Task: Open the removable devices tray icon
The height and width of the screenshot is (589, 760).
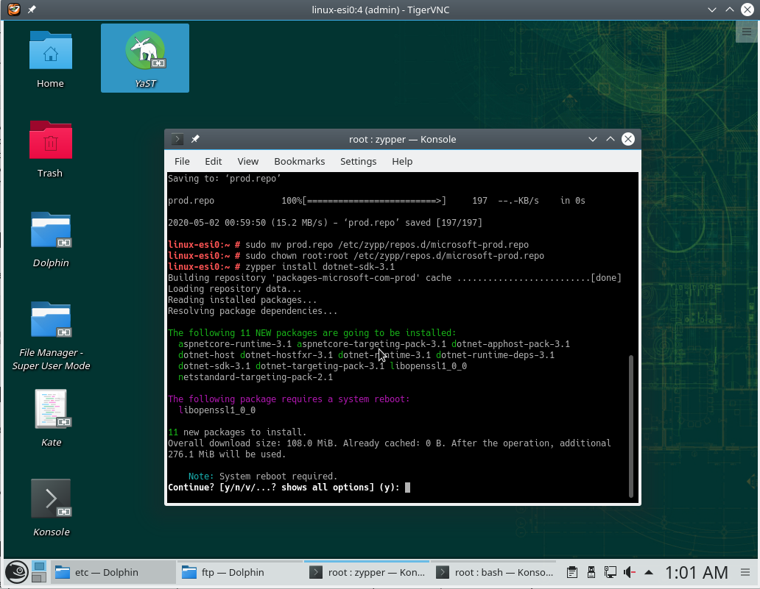Action: pyautogui.click(x=591, y=573)
